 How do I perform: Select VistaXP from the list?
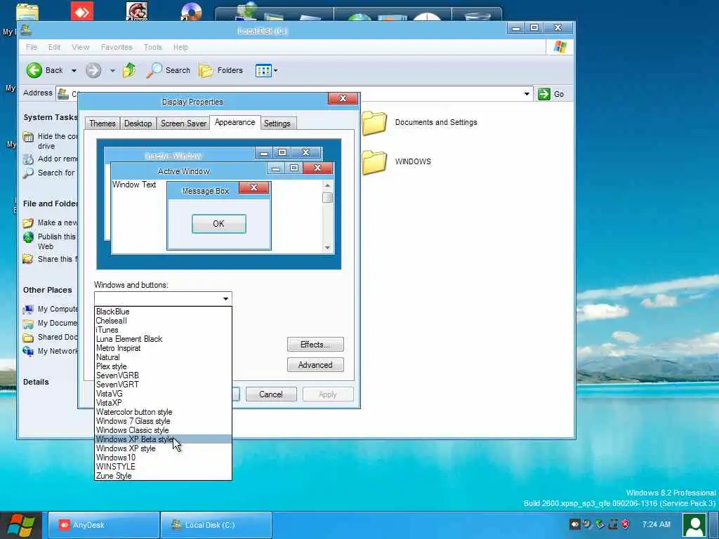click(x=163, y=403)
